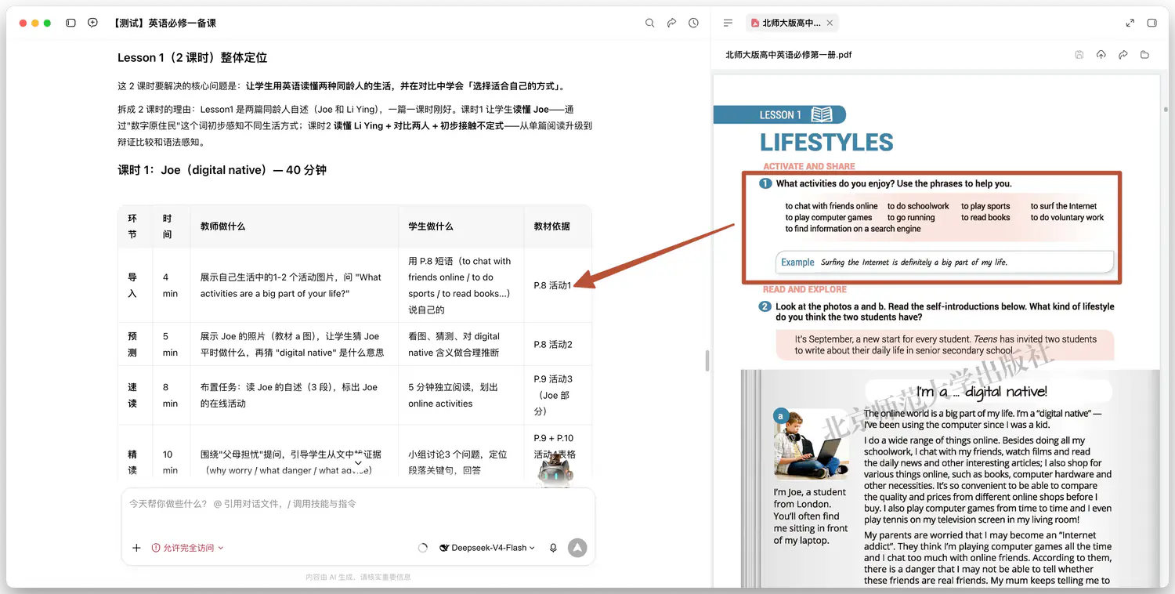Image resolution: width=1175 pixels, height=594 pixels.
Task: Click the pane divider handle between chat and PDF
Action: click(x=707, y=360)
